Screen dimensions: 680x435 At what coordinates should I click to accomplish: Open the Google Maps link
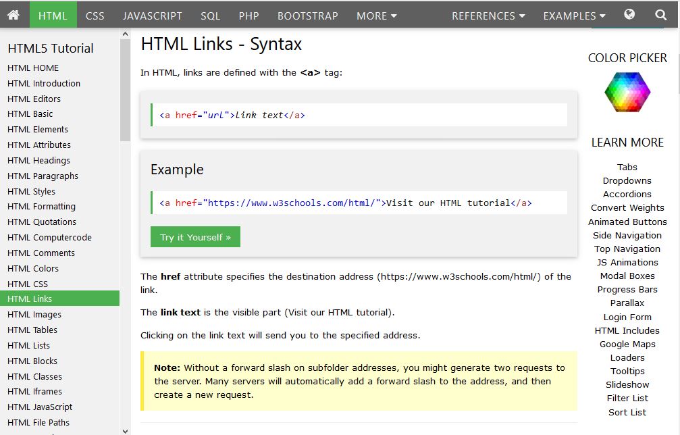627,344
